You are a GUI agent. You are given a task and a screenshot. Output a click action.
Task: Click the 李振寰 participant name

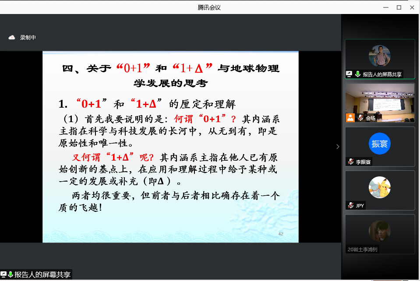[x=363, y=162]
